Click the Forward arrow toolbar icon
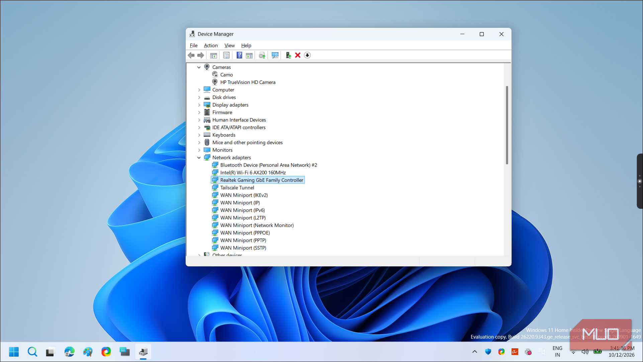The image size is (643, 362). coord(201,56)
